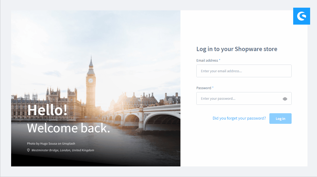Click the "Email address" field label
The width and height of the screenshot is (317, 177).
point(207,60)
